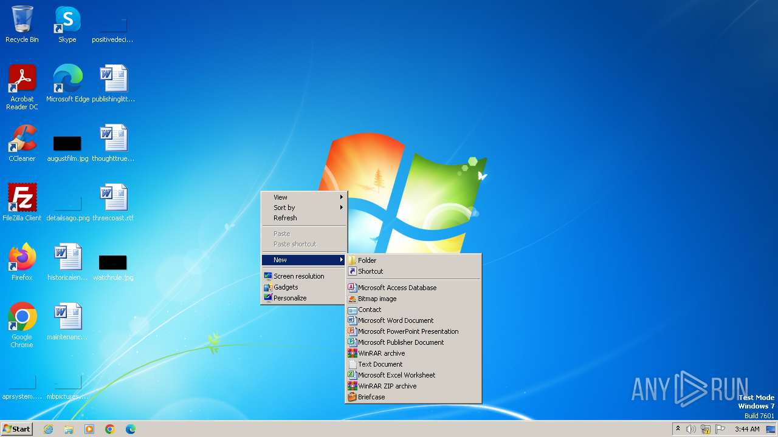Viewport: 778px width, 437px height.
Task: Select the aprsystem desktop file
Action: [x=22, y=387]
